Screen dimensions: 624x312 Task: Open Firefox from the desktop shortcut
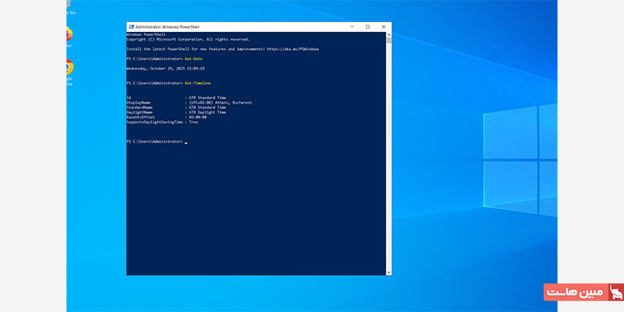[69, 34]
